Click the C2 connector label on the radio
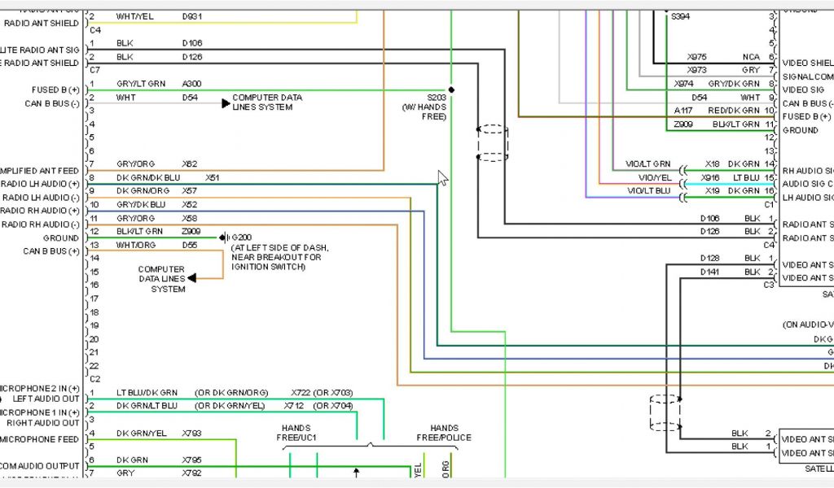 point(95,379)
